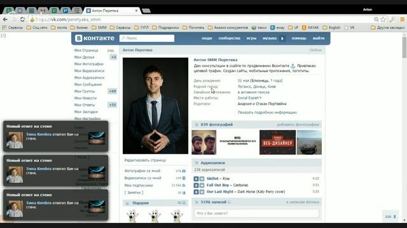Click Редактировать страницу under the photo

click(x=145, y=160)
